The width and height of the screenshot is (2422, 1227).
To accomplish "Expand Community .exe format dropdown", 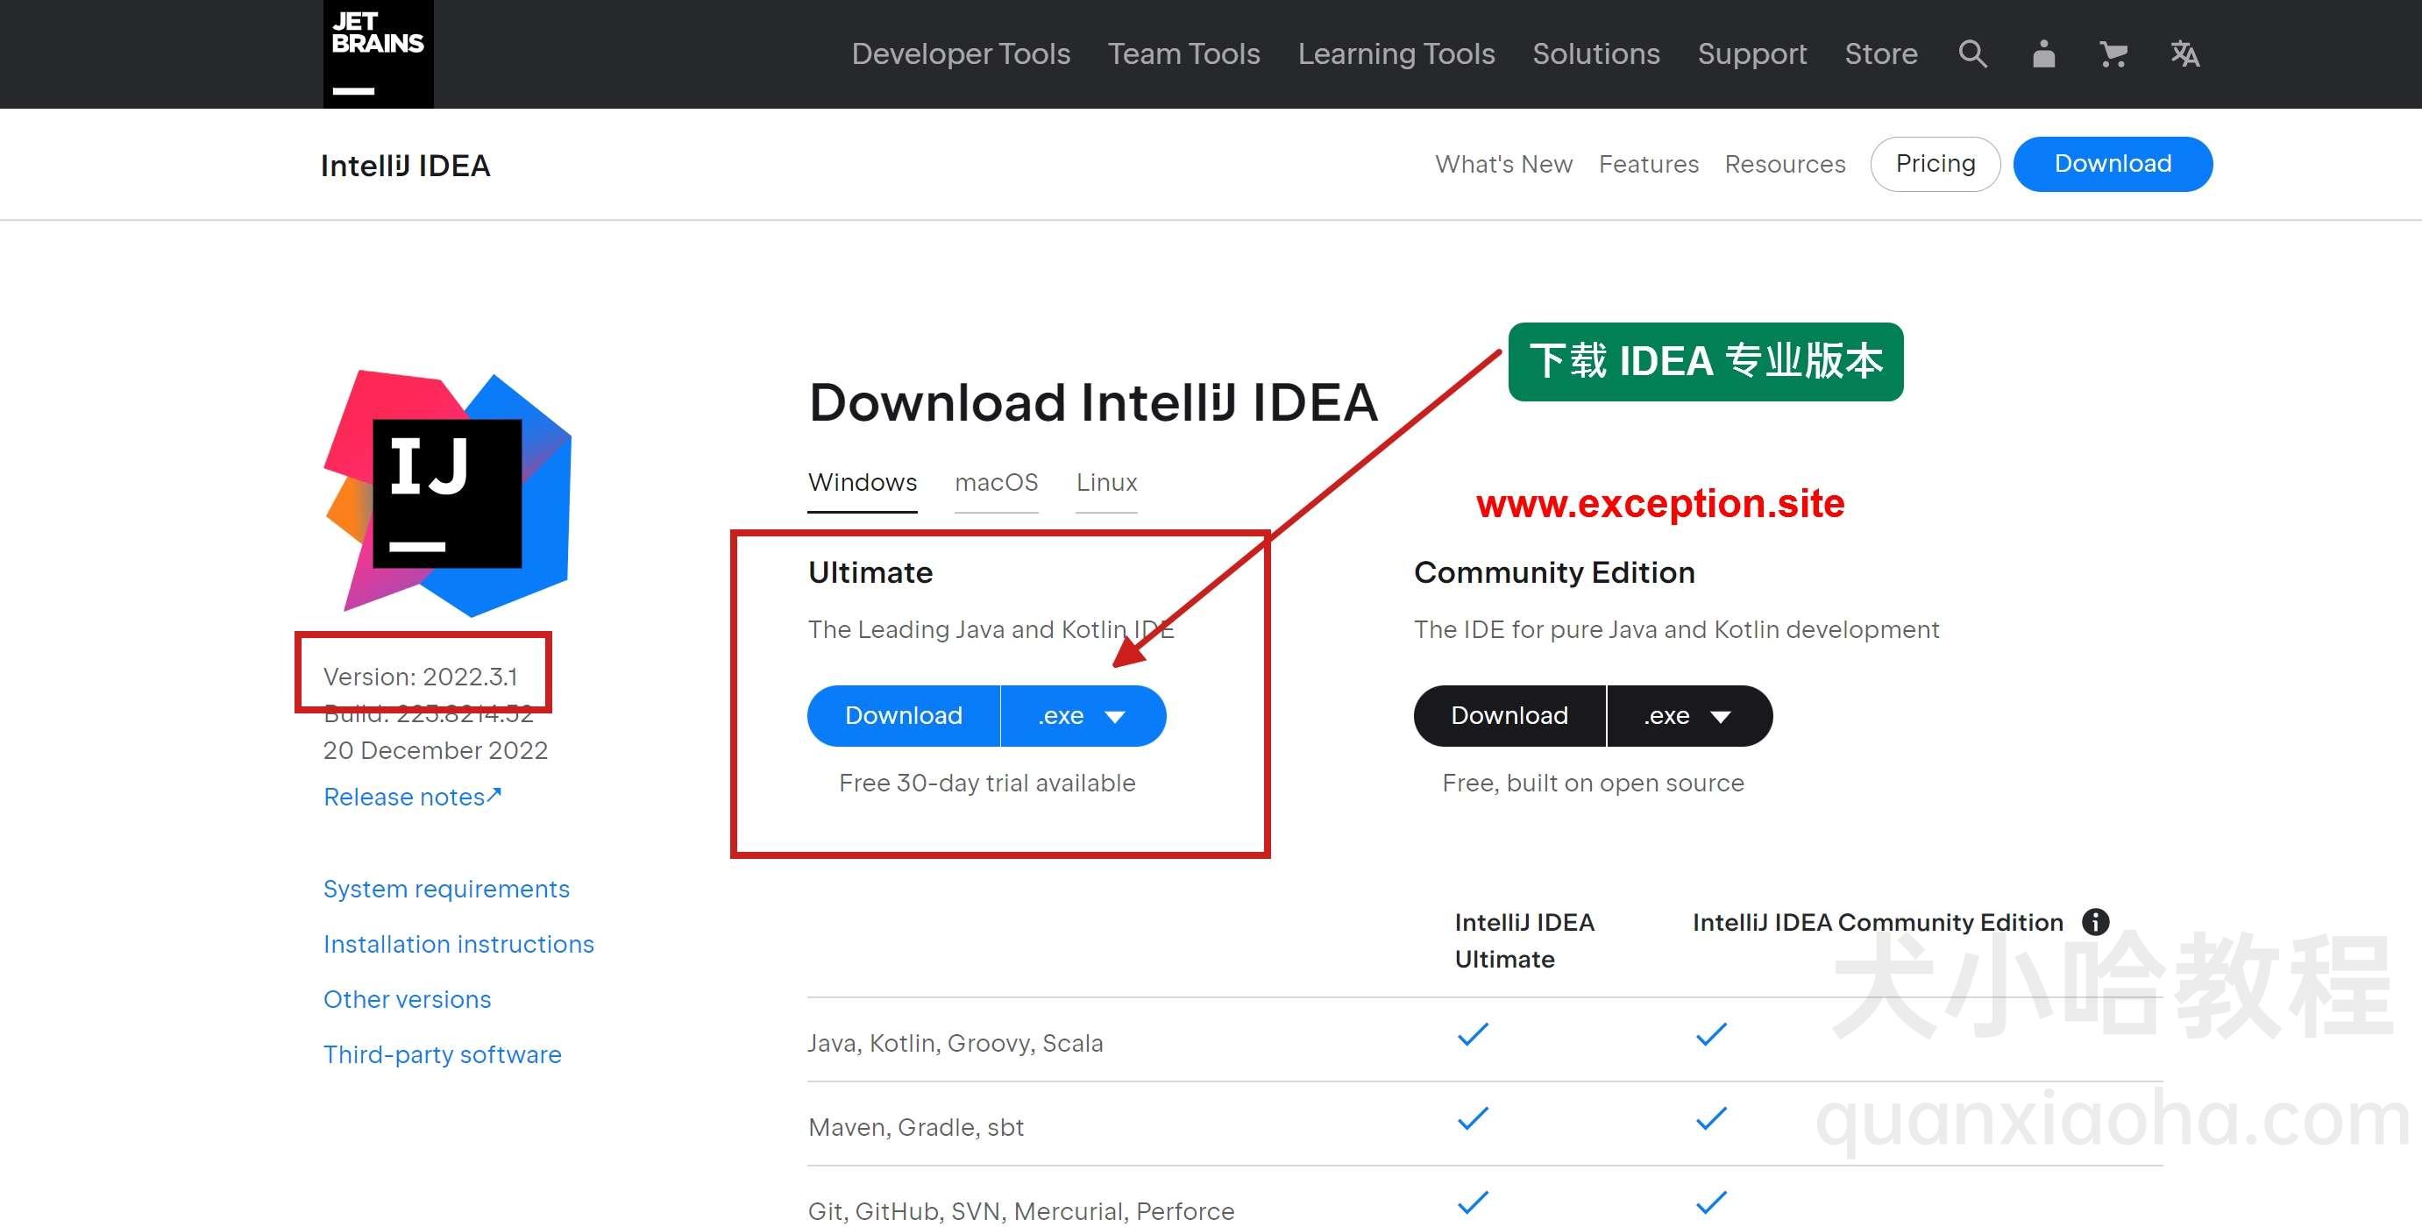I will point(1689,715).
